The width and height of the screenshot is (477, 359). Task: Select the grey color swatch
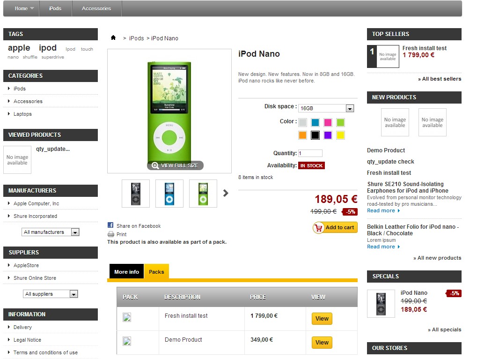pos(302,122)
